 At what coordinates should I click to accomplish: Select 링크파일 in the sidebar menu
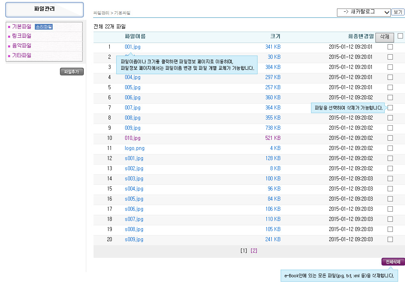(x=21, y=36)
